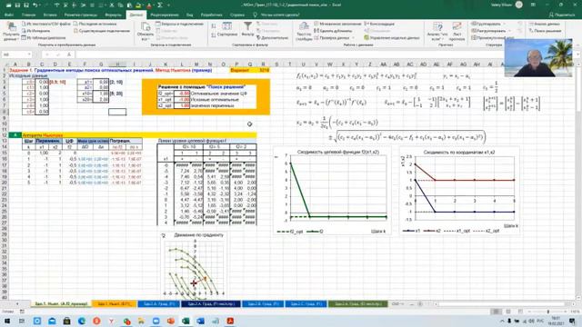This screenshot has height=327, width=582.
Task: Click the Undo arrow in quick access toolbar
Action: (x=35, y=5)
